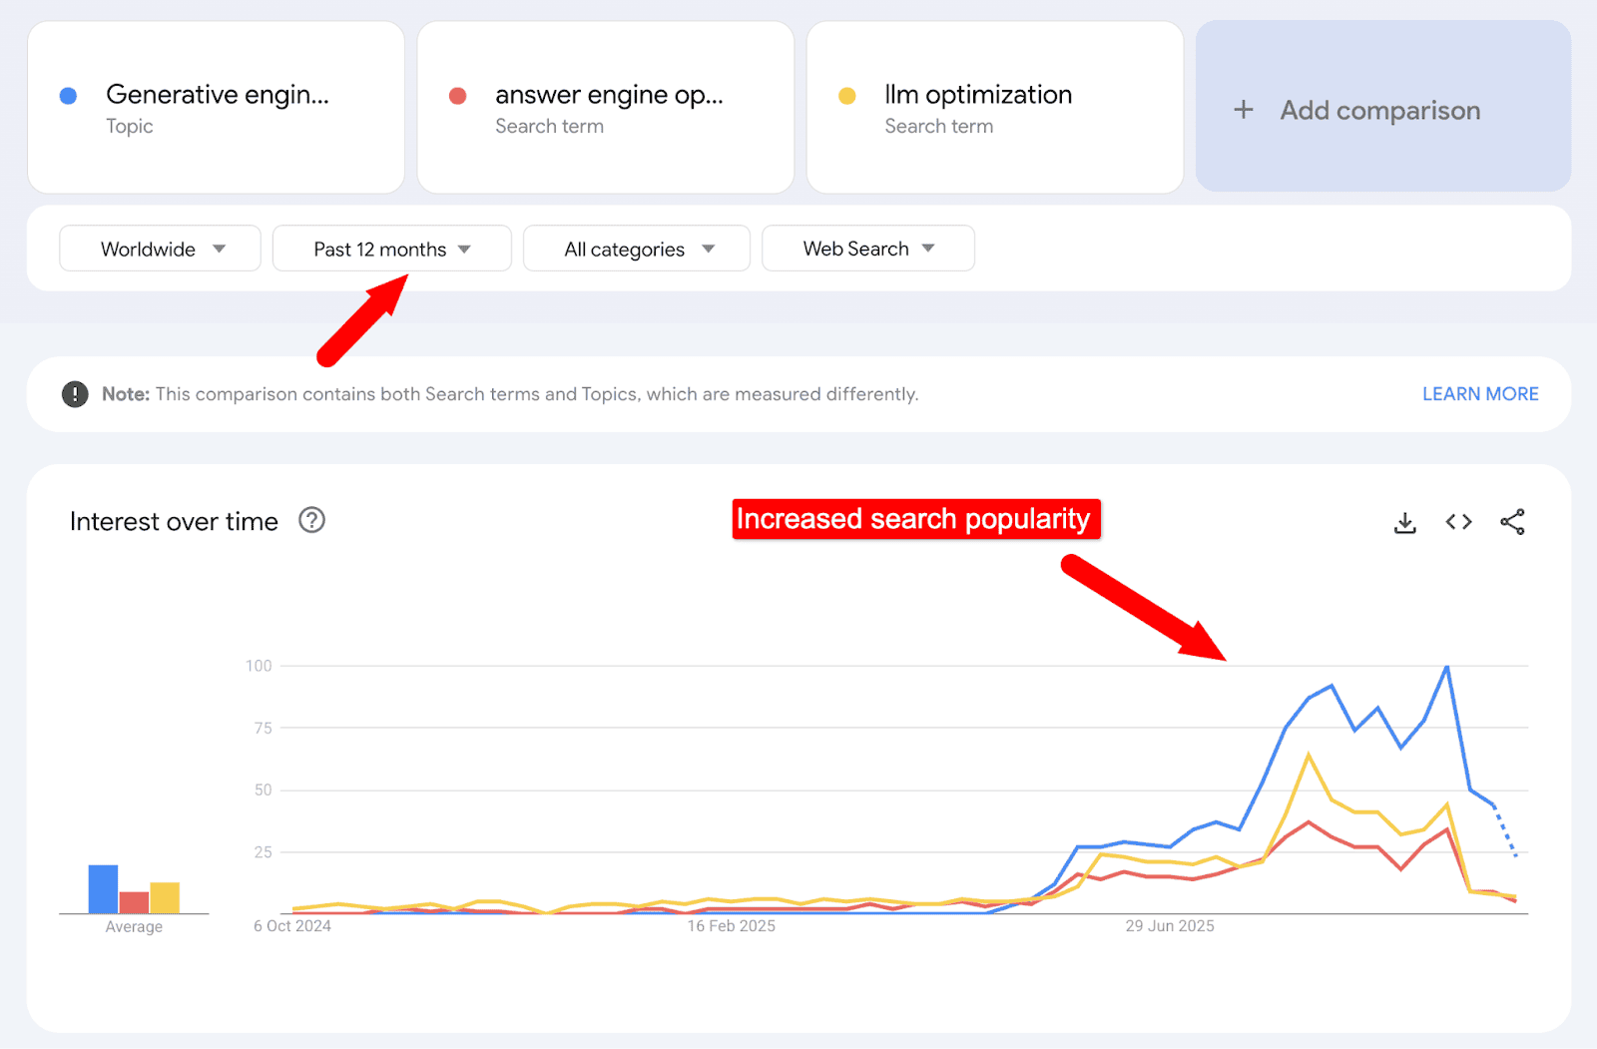Click the blue Average bar
The height and width of the screenshot is (1049, 1597).
(103, 888)
